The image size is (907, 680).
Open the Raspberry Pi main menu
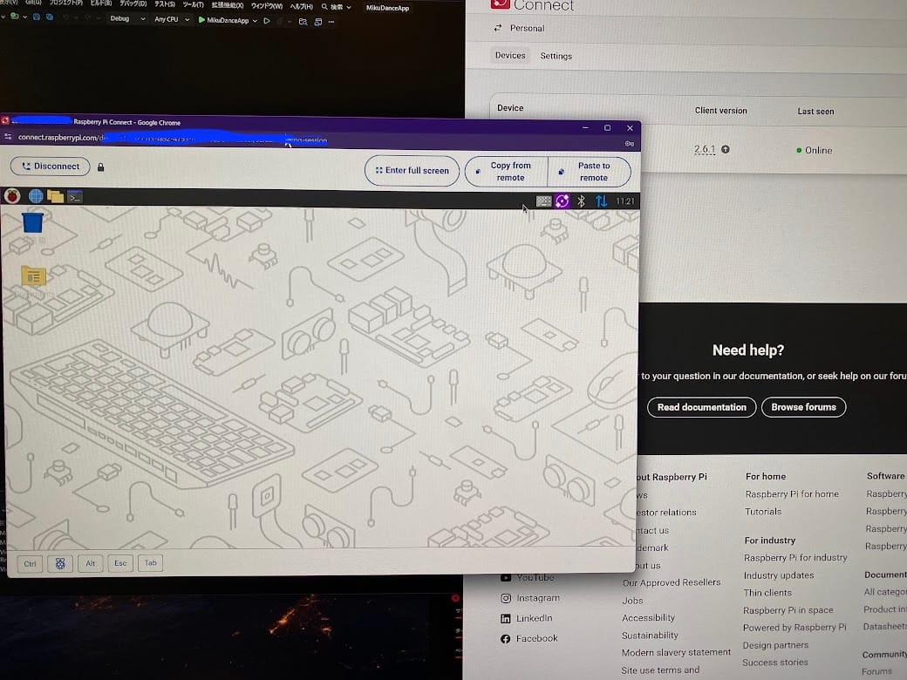(x=12, y=196)
